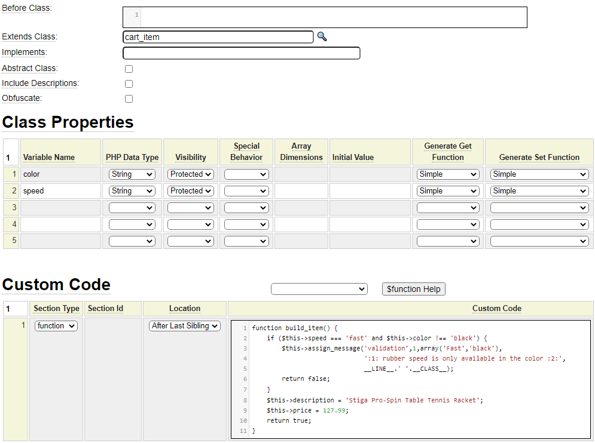
Task: Check the Obfuscate checkbox
Action: coord(129,99)
